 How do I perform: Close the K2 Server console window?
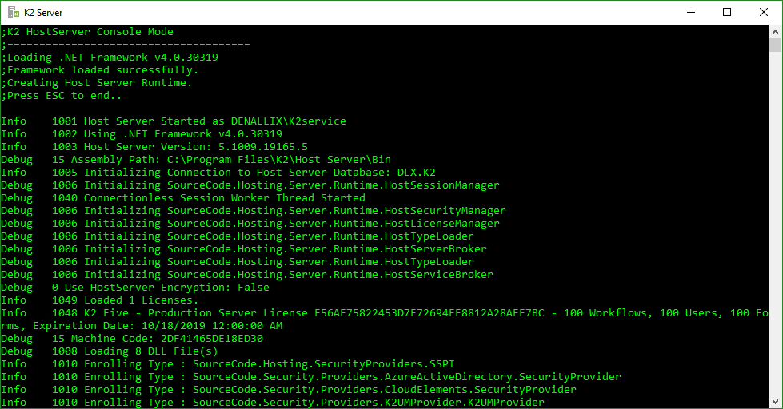764,12
